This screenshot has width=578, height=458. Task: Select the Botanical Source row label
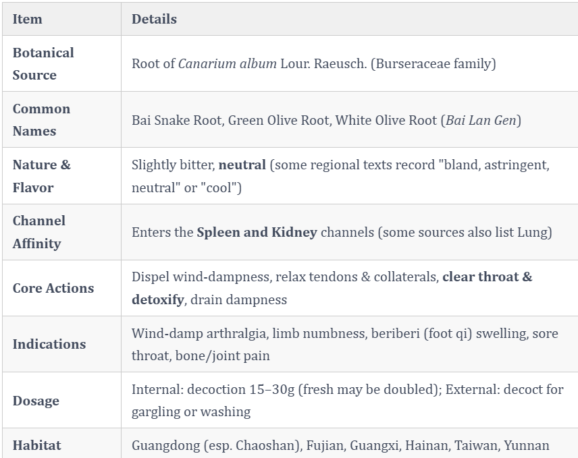(43, 63)
